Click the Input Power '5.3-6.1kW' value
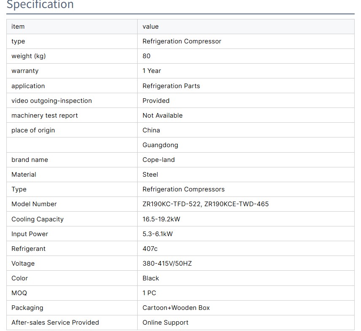The image size is (361, 331). 157,234
